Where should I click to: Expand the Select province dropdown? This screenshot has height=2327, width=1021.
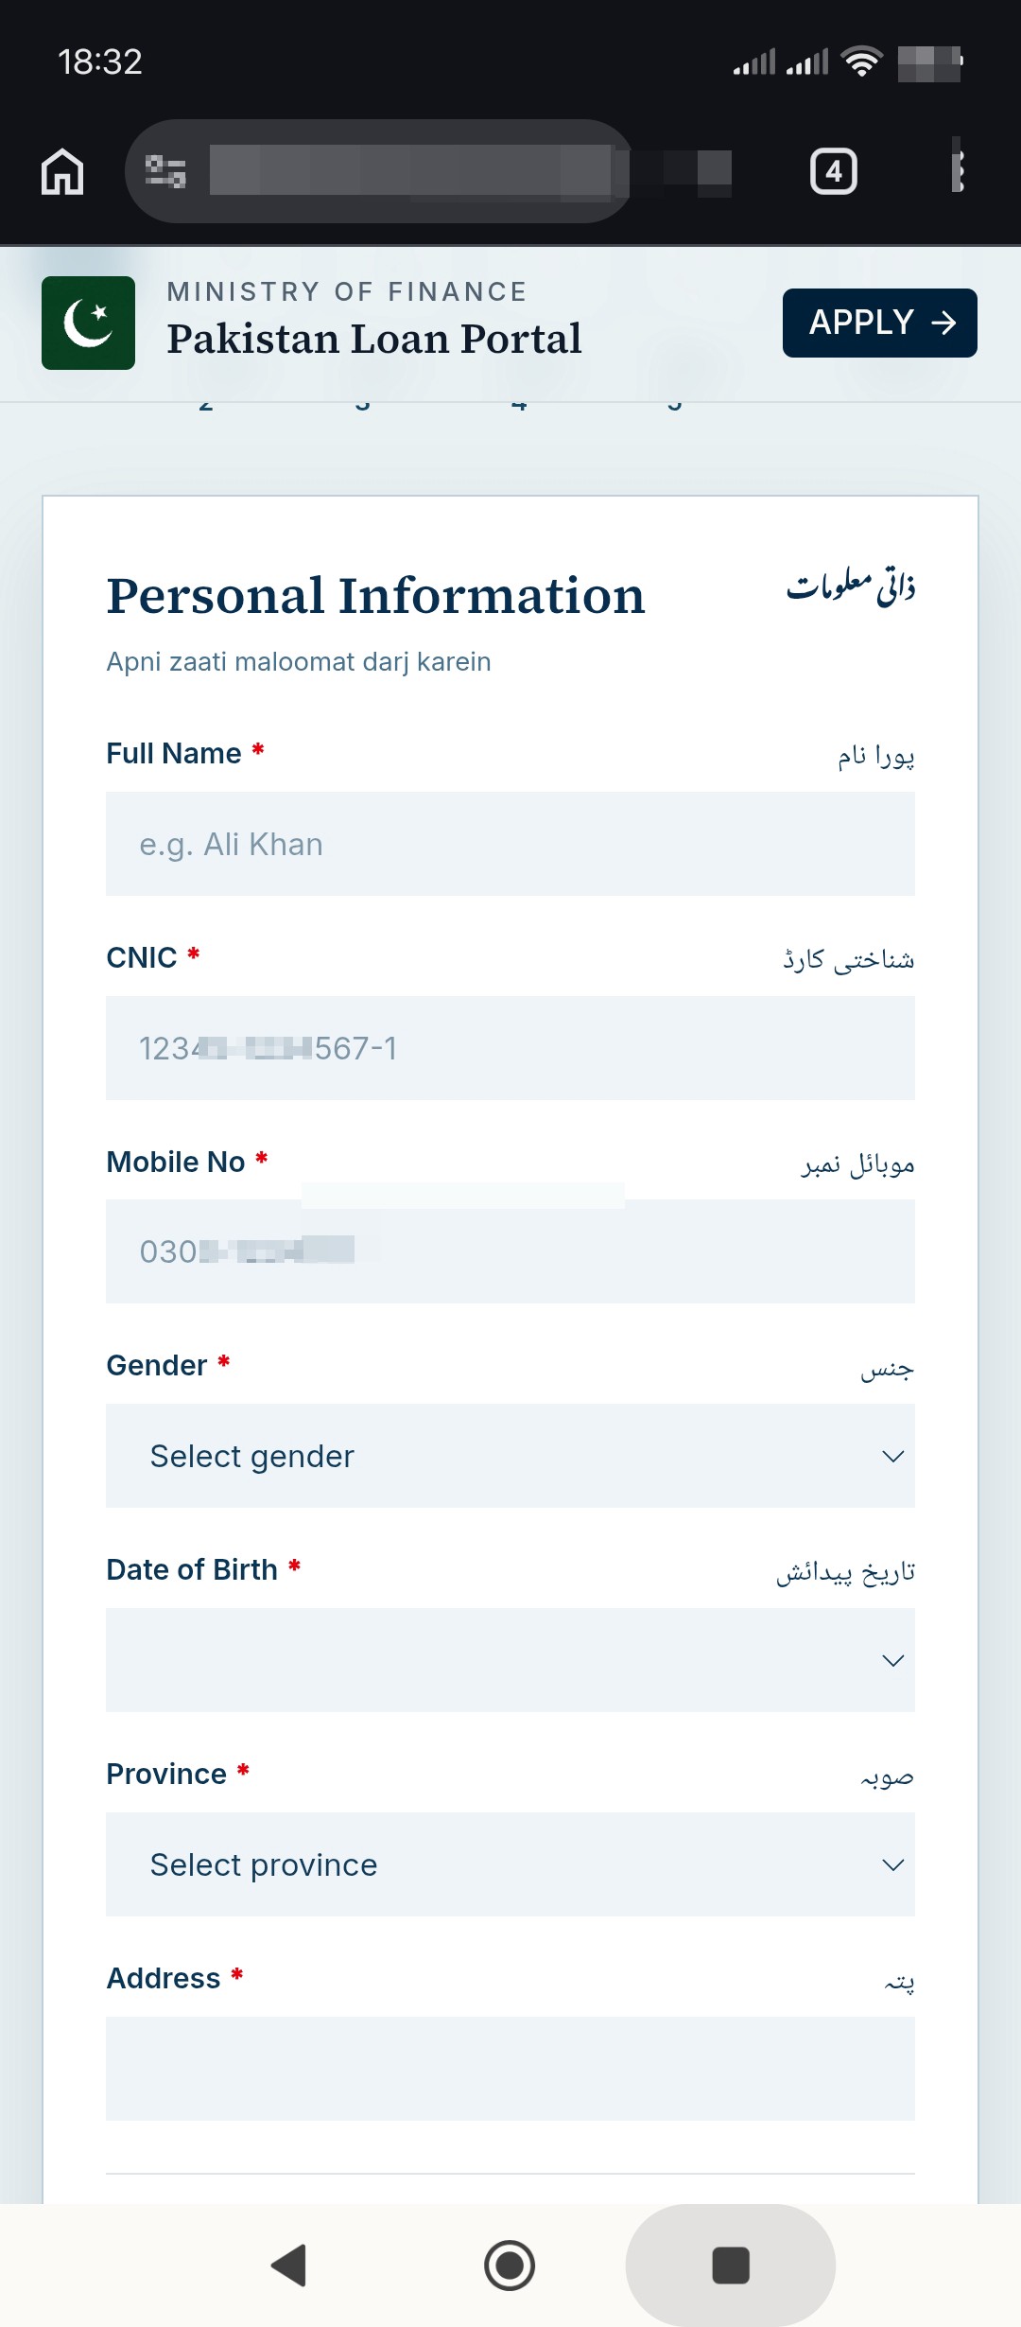click(510, 1864)
